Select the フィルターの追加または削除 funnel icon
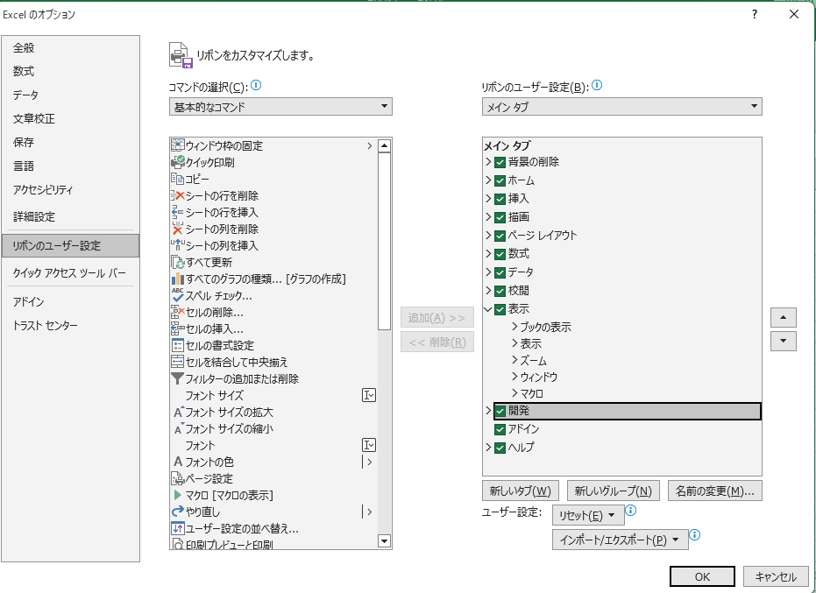Screen dimensions: 816x593 pyautogui.click(x=177, y=378)
